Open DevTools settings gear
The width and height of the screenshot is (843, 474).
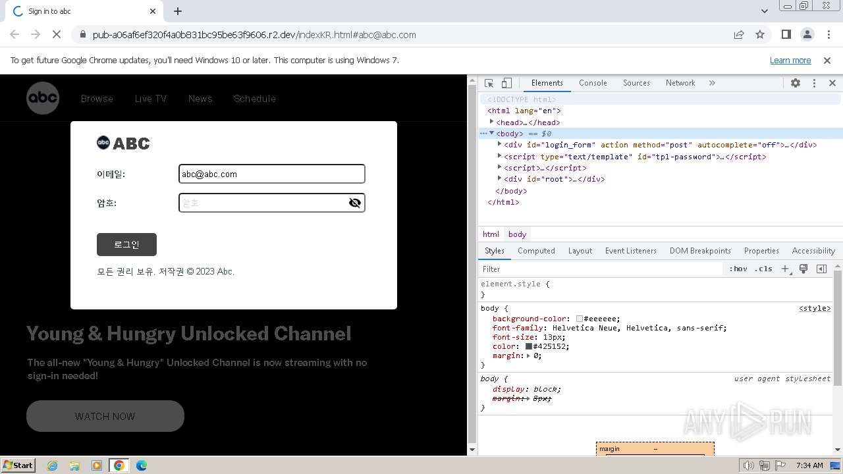pyautogui.click(x=796, y=83)
